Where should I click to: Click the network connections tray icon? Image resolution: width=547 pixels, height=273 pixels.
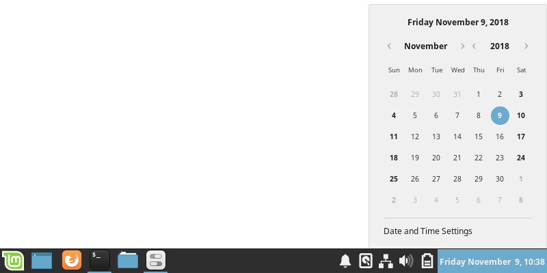point(386,261)
